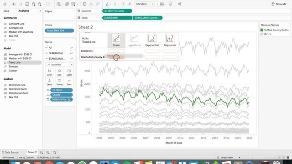Click the Duplicate sheet toolbar icon
The image size is (292, 164).
pyautogui.click(x=67, y=4)
